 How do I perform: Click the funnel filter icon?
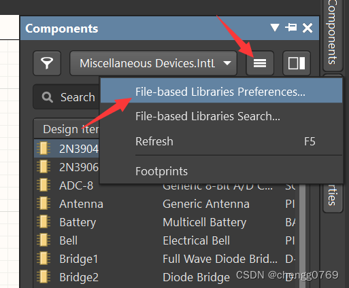click(47, 63)
